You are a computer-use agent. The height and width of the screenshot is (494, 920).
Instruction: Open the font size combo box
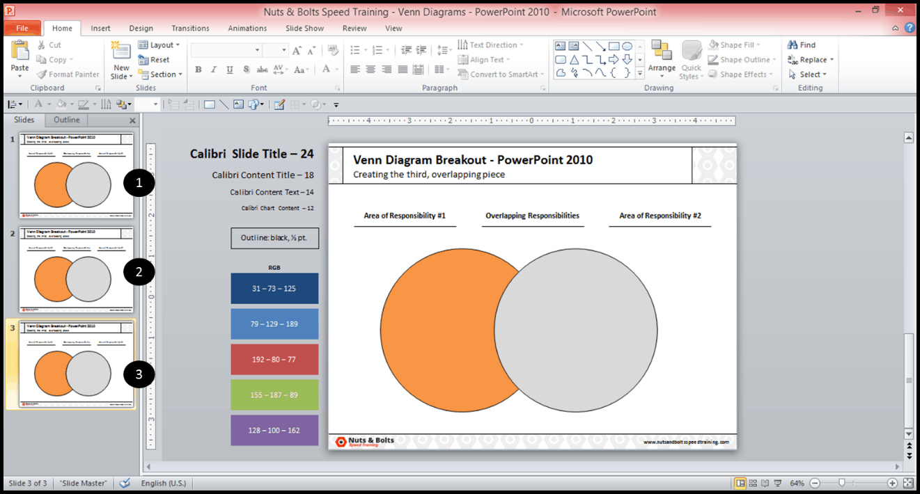(x=275, y=50)
